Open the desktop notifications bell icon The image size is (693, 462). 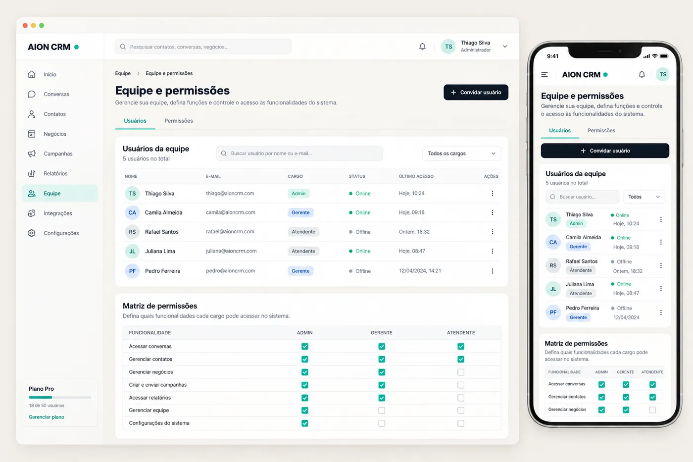point(422,47)
